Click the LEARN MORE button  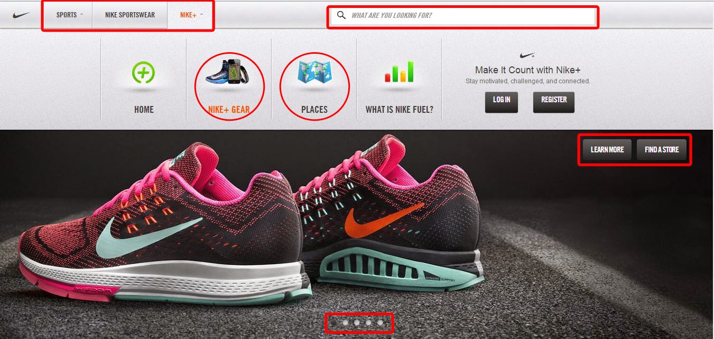pos(607,150)
